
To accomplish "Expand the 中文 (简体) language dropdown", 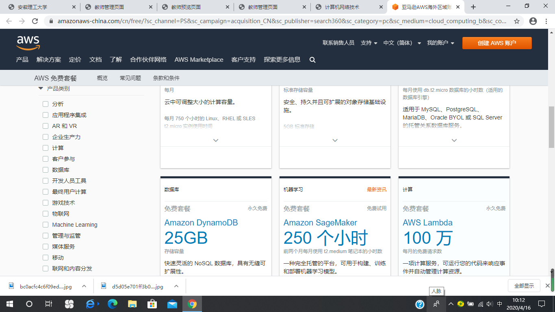I will click(402, 43).
